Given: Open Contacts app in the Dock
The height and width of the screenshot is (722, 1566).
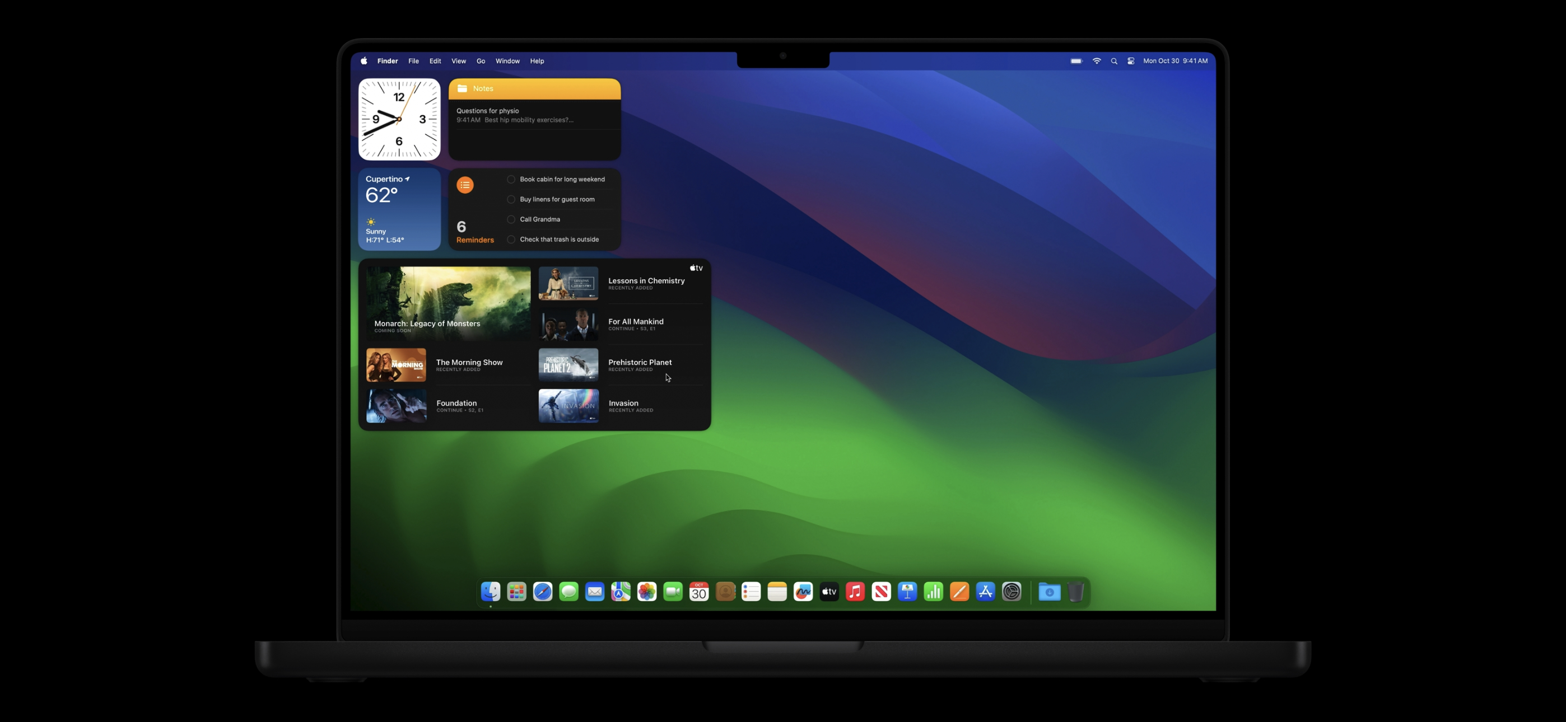Looking at the screenshot, I should click(725, 592).
